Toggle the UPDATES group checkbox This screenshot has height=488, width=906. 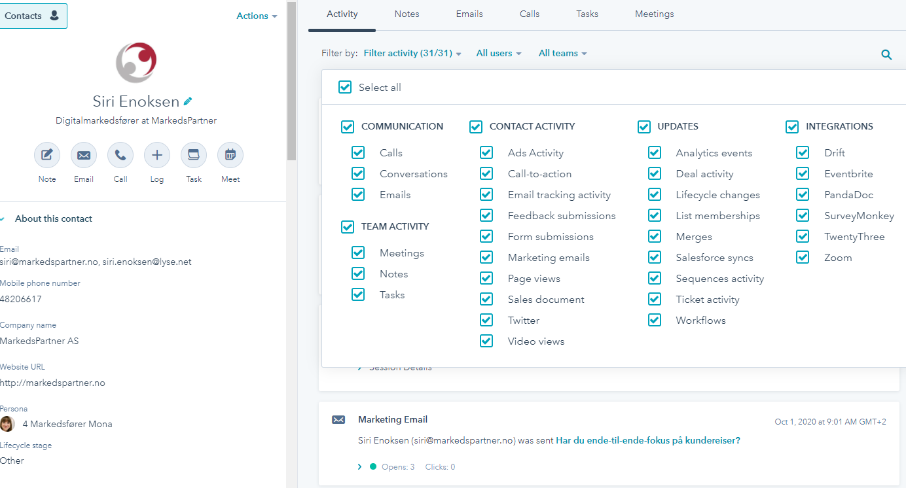tap(644, 127)
